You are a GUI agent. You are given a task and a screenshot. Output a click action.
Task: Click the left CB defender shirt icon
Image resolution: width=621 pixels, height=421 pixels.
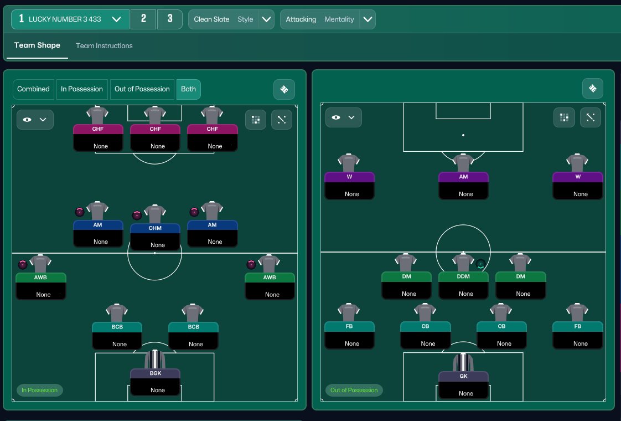pyautogui.click(x=425, y=312)
